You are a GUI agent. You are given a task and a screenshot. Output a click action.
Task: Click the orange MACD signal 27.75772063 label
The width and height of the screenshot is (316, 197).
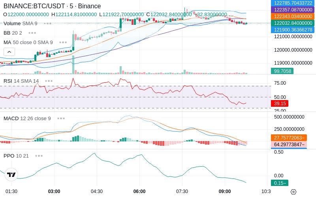[x=289, y=138]
